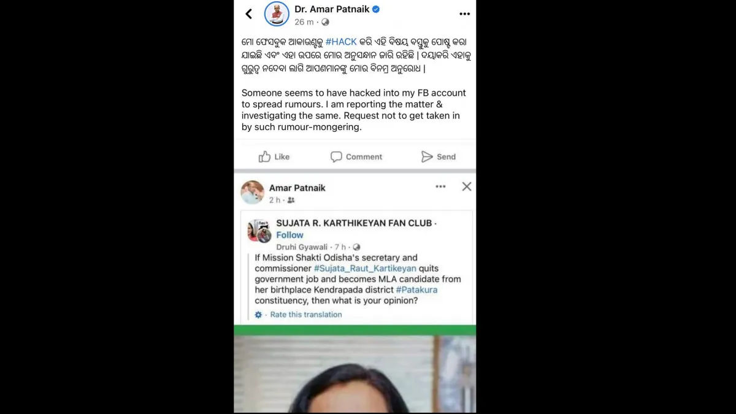736x414 pixels.
Task: Click the #HACK hashtag
Action: click(341, 42)
